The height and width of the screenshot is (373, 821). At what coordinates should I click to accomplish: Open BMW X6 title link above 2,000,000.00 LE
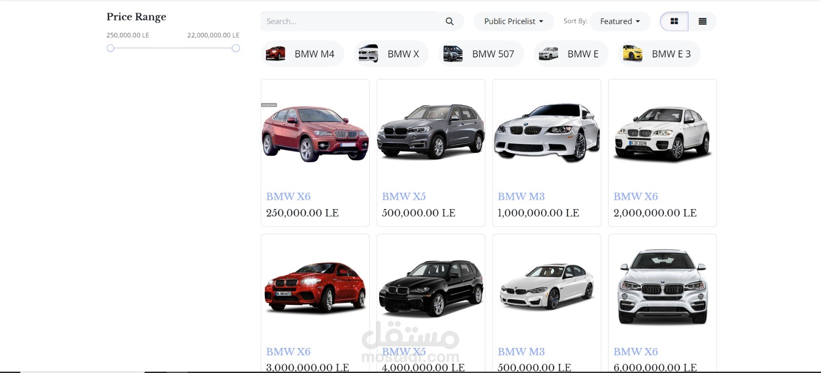(636, 196)
